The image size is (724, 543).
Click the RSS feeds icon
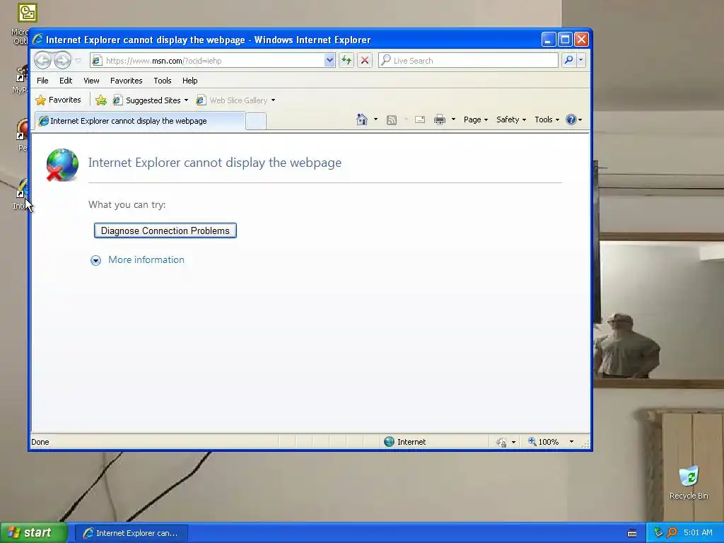pyautogui.click(x=392, y=120)
